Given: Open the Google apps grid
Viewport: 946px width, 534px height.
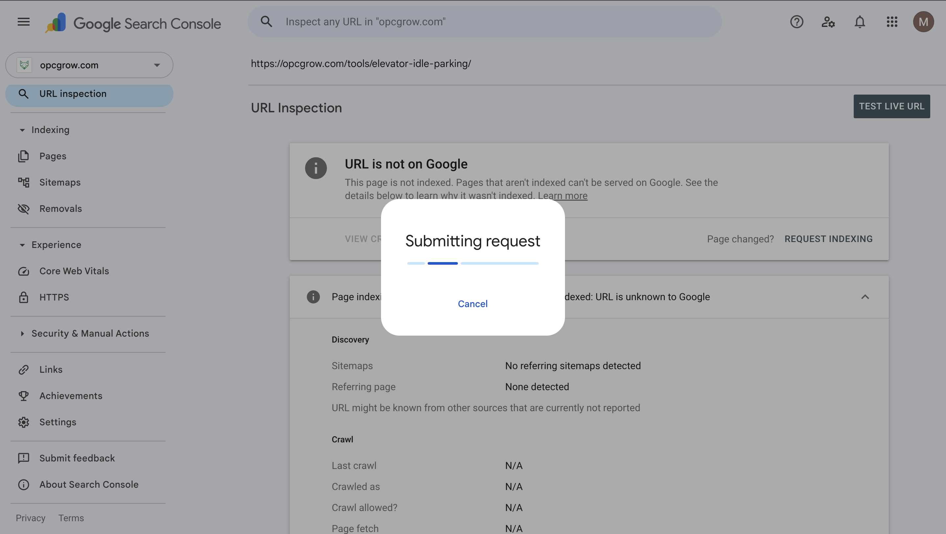Looking at the screenshot, I should click(x=892, y=22).
